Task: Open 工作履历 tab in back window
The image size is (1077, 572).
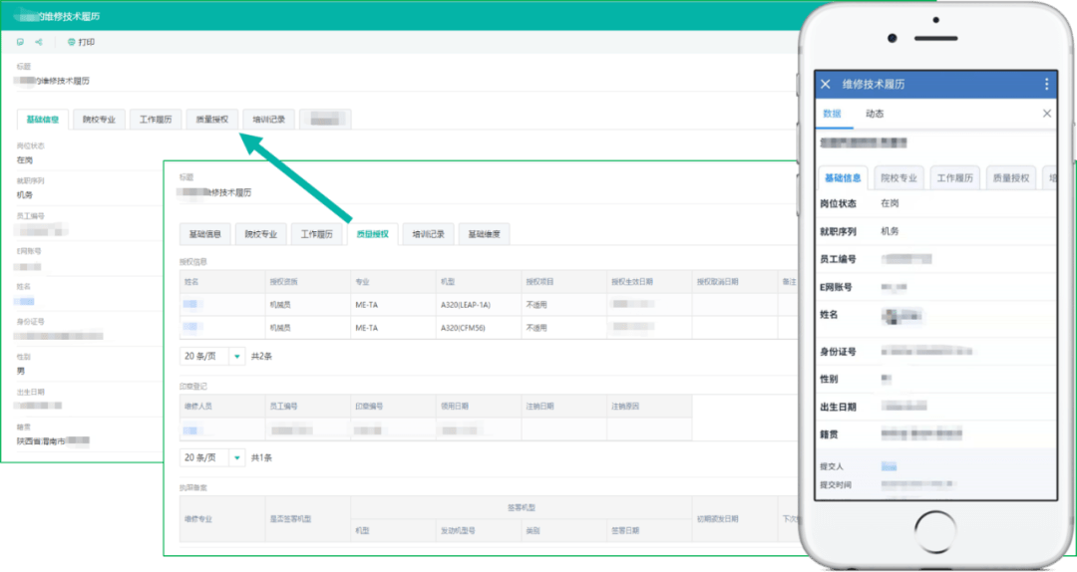Action: click(156, 120)
